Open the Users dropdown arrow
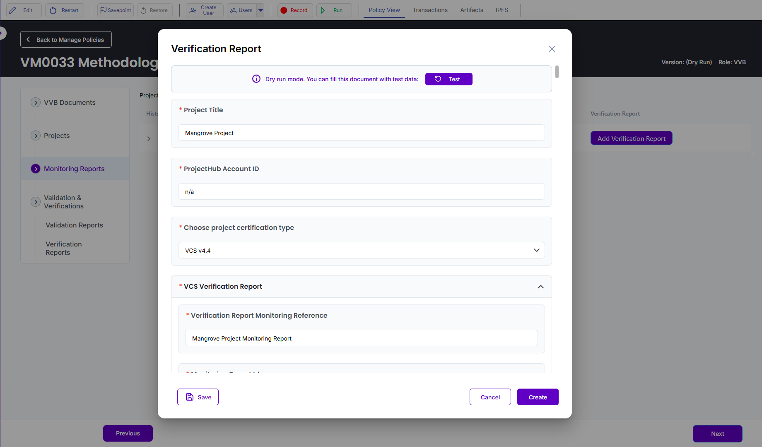Viewport: 762px width, 447px height. click(x=260, y=10)
